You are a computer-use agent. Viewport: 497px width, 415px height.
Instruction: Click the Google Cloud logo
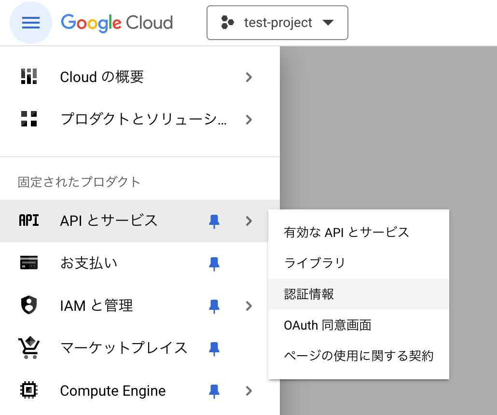coord(117,23)
